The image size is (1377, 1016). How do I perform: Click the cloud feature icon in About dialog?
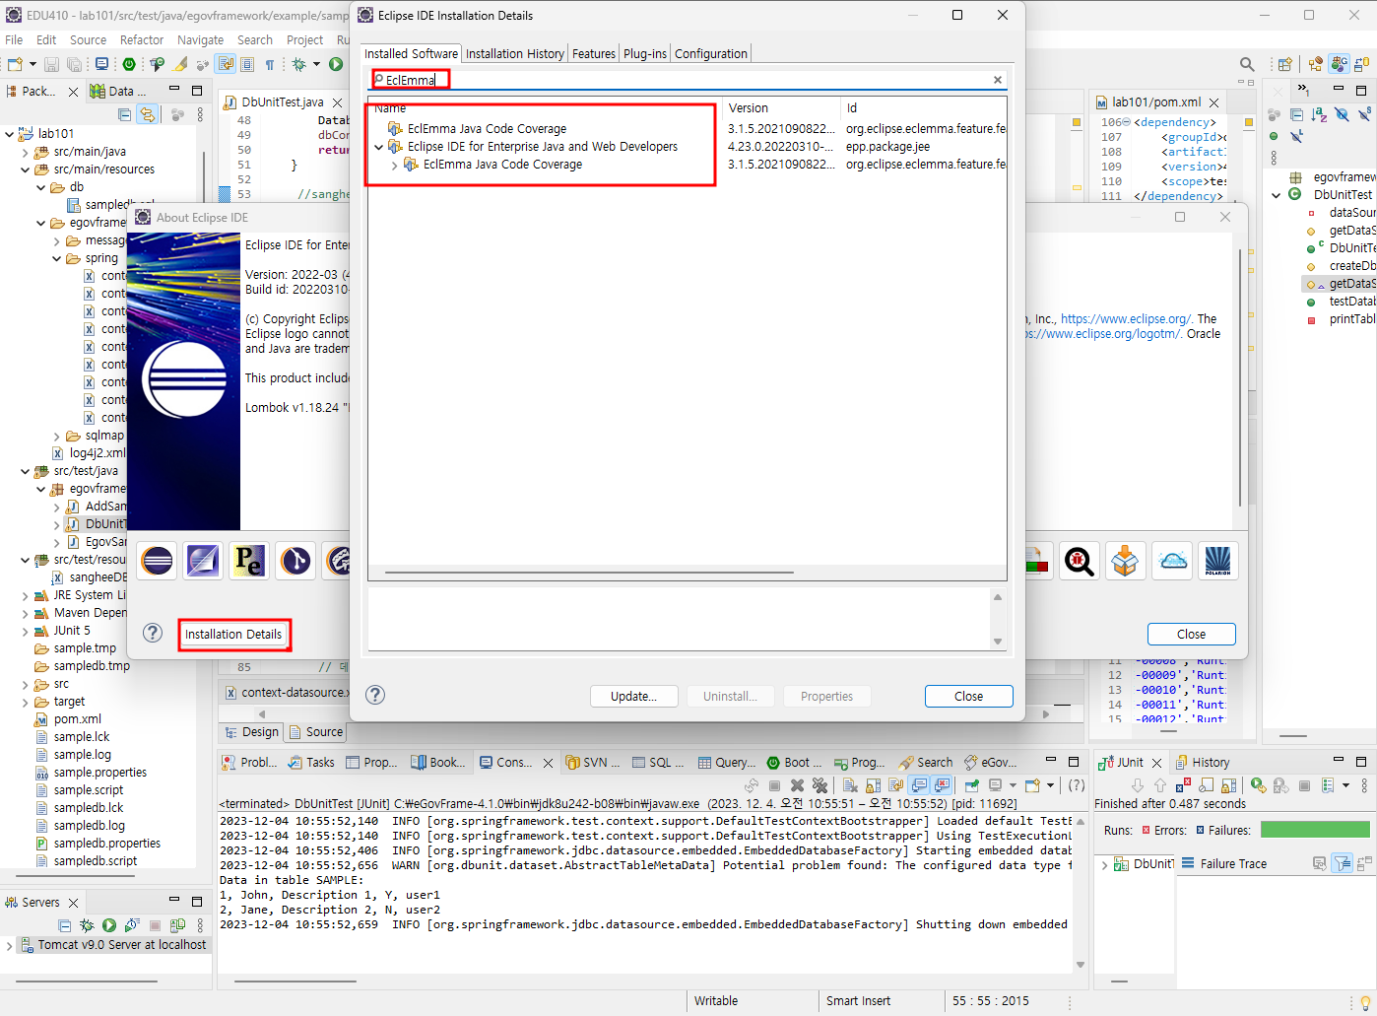(1172, 561)
